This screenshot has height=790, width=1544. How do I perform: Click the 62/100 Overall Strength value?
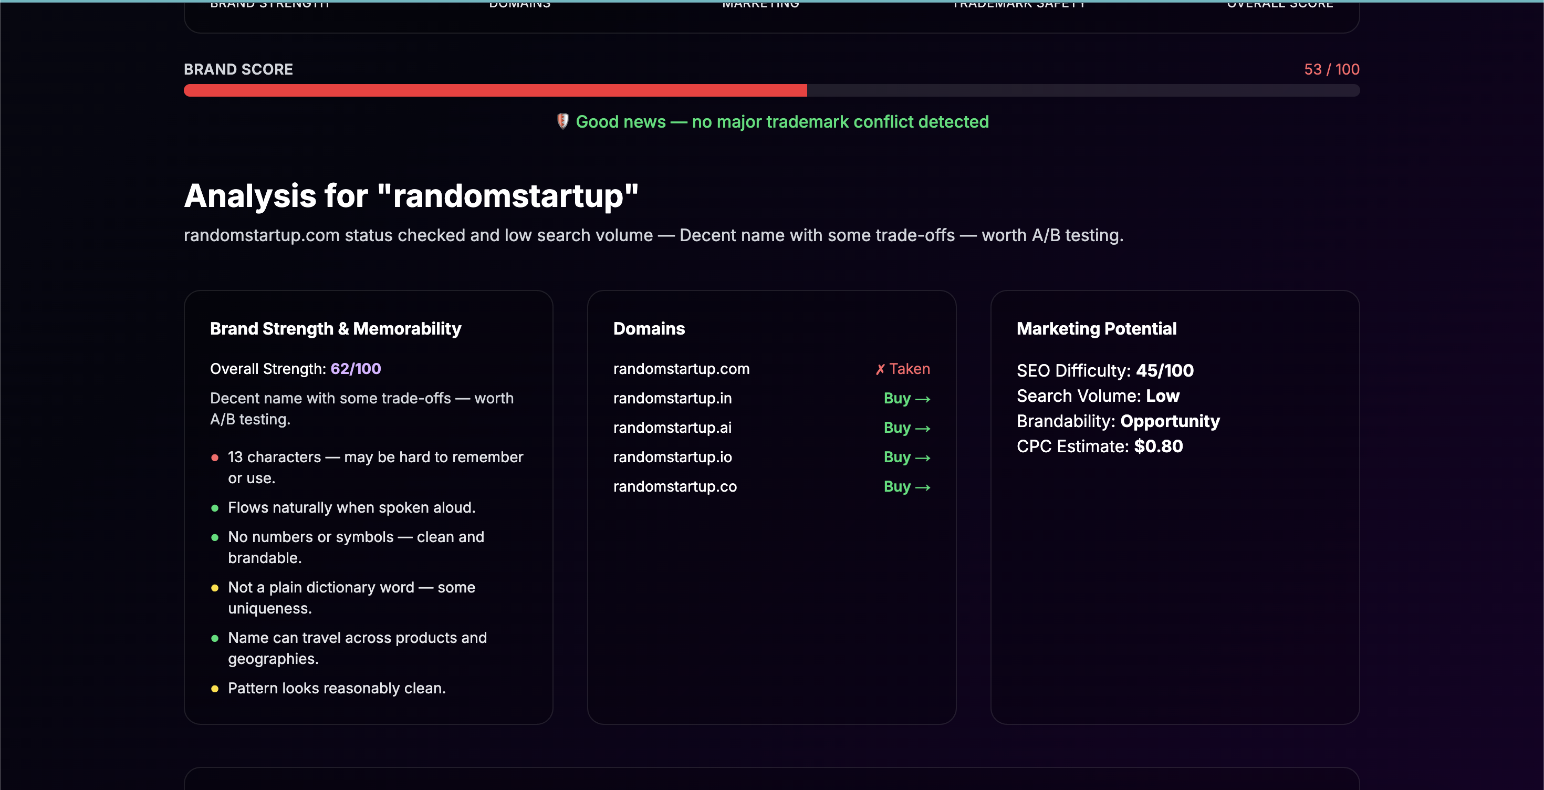[x=356, y=369]
